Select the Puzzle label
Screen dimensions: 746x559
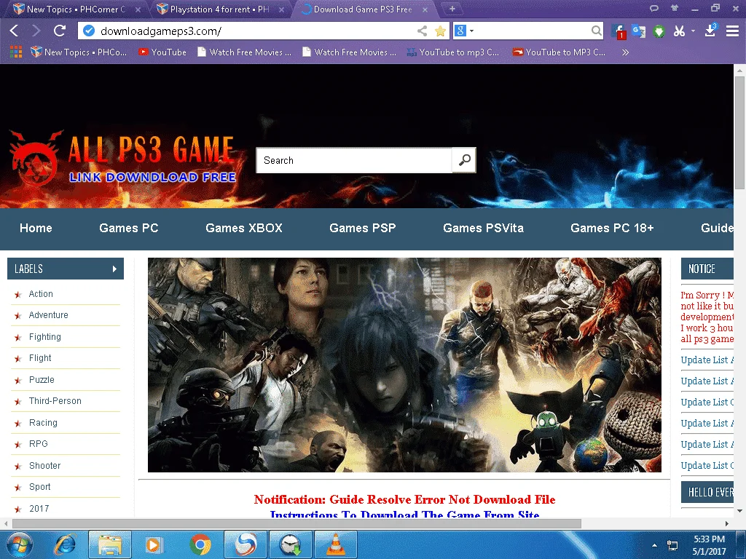pyautogui.click(x=42, y=380)
